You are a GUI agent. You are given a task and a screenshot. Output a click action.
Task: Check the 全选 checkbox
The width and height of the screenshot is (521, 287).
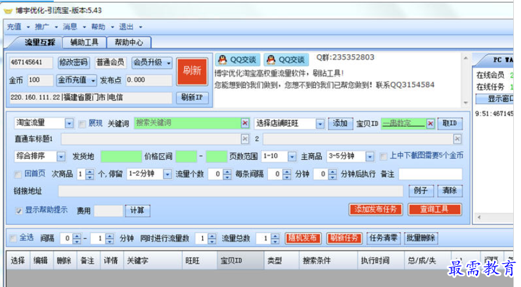pos(13,238)
